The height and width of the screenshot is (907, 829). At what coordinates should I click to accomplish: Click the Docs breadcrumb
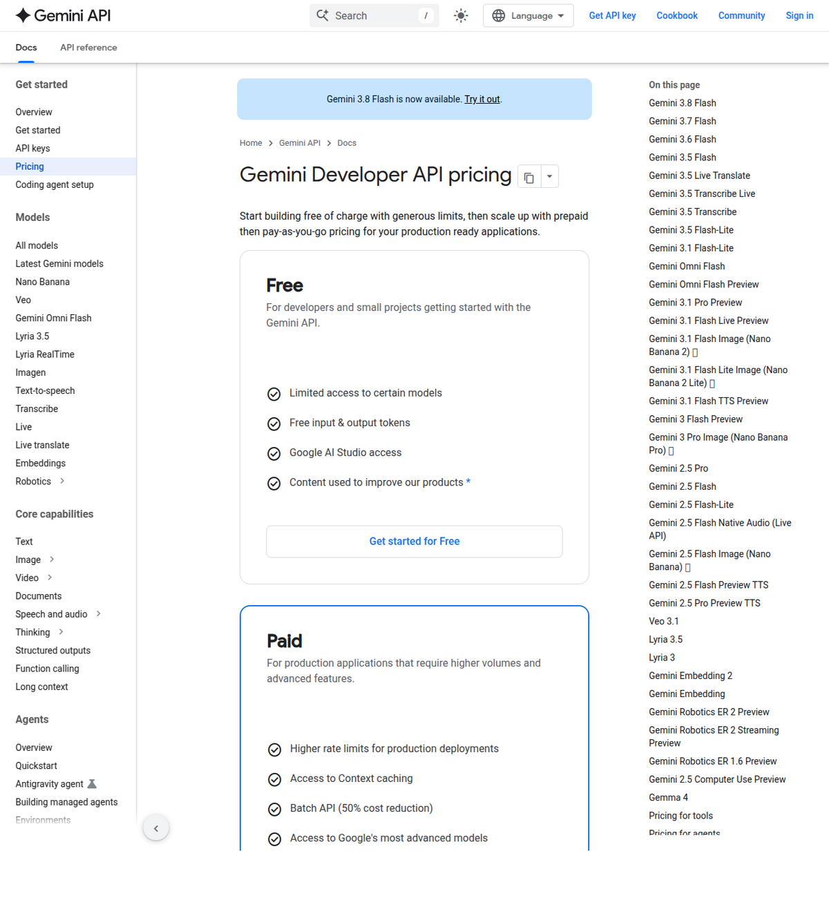347,143
